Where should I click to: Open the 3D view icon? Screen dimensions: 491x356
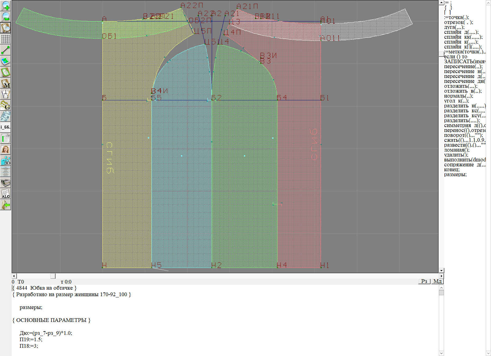[x=6, y=161]
